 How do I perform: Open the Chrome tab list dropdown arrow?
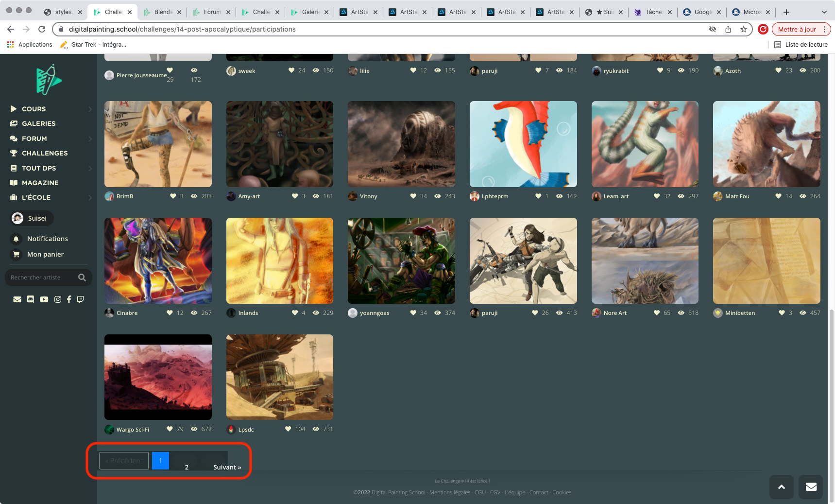(824, 12)
